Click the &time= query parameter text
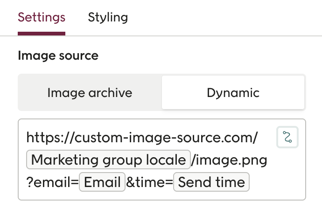The height and width of the screenshot is (222, 322). (149, 182)
